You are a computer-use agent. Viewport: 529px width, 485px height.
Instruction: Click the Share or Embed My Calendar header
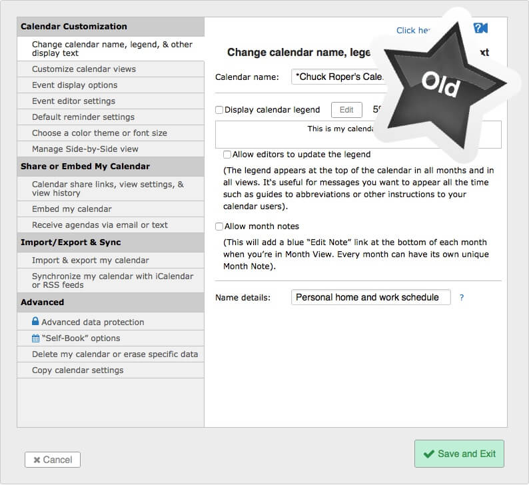click(111, 167)
